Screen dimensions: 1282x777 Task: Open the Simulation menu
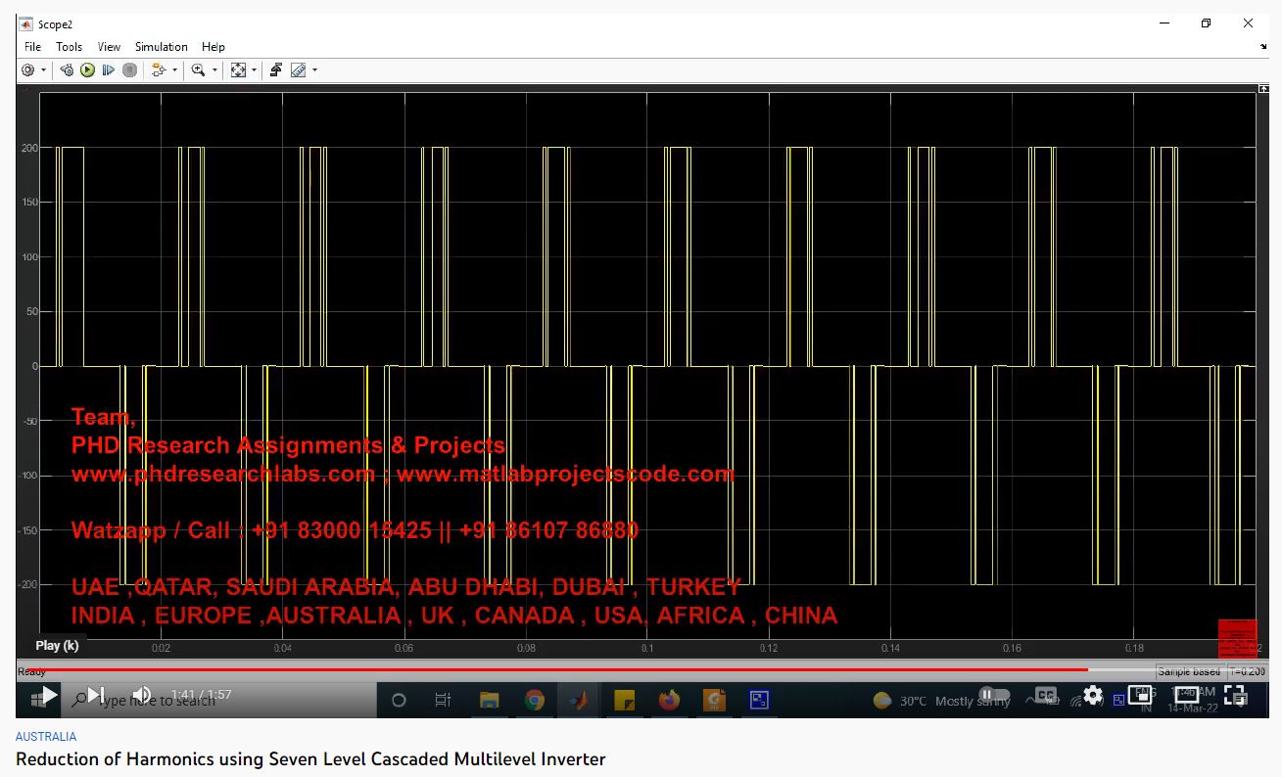coord(161,47)
